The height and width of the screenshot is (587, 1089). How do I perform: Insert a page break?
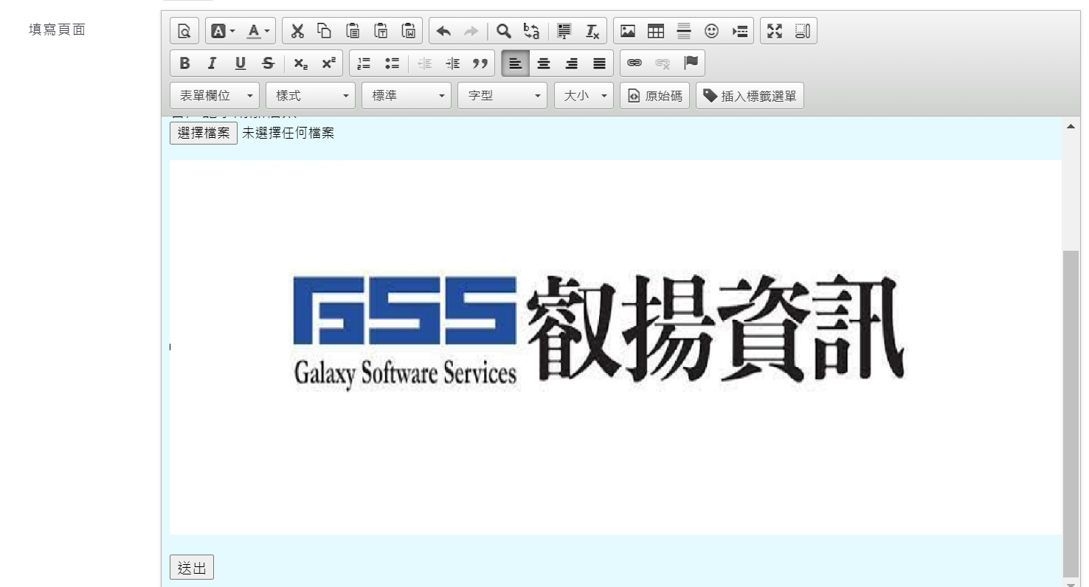point(740,31)
